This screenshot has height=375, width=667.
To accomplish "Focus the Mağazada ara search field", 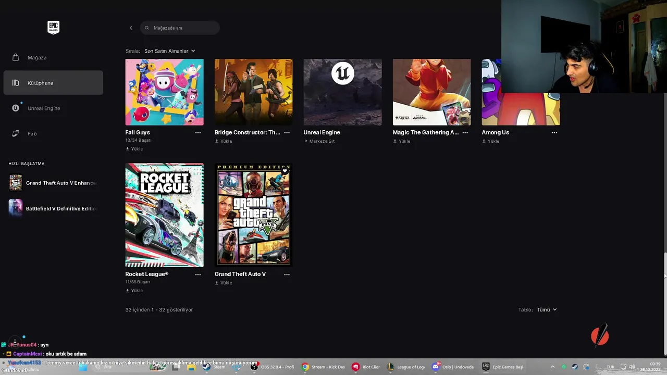I will (x=180, y=28).
